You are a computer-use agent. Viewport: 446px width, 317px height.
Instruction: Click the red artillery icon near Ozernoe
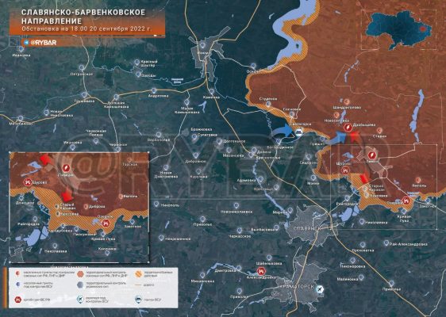(406, 201)
